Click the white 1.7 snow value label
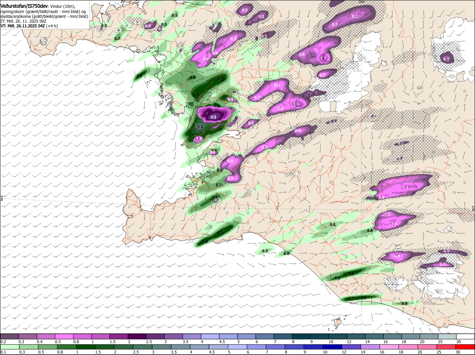 323,59
